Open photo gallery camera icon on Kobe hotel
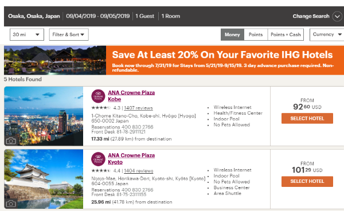The width and height of the screenshot is (344, 211). coord(11,141)
